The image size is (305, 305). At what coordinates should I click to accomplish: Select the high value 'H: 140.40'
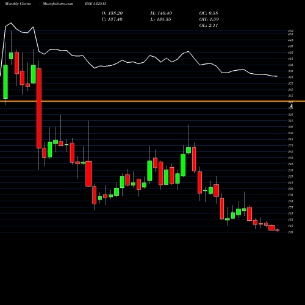coord(161,13)
